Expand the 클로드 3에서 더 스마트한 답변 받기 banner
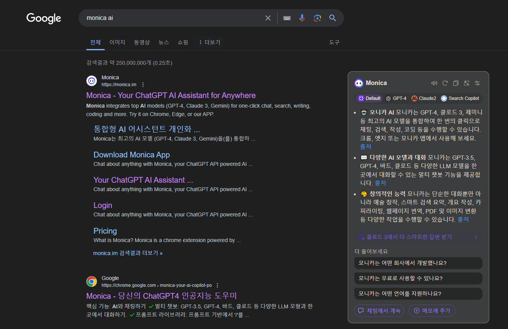Screen dimensions: 508x329 click(418, 237)
